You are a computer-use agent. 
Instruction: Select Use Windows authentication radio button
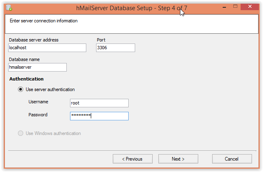tap(20, 133)
